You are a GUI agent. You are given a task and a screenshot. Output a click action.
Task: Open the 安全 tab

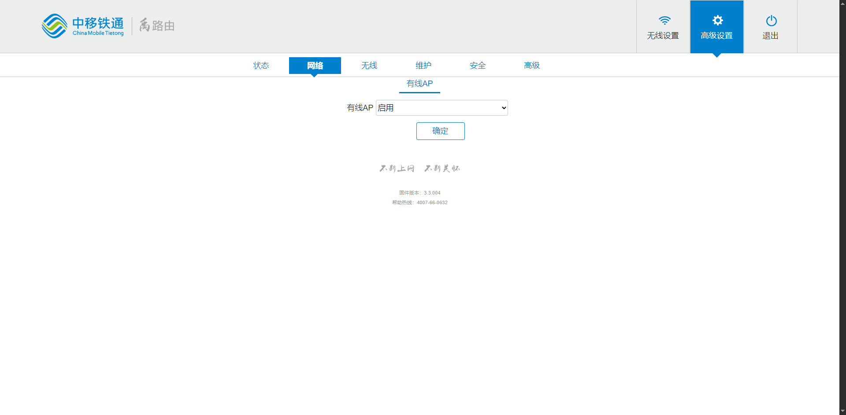[478, 66]
